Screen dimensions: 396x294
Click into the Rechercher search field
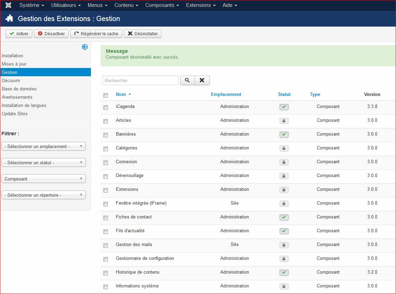click(140, 80)
